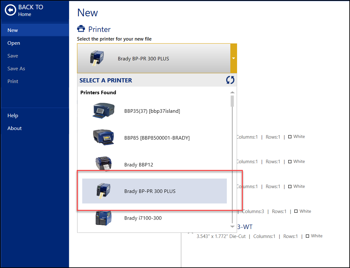Toggle the White checkbox beside the Die-Cut part
This screenshot has width=350, height=268.
(307, 236)
